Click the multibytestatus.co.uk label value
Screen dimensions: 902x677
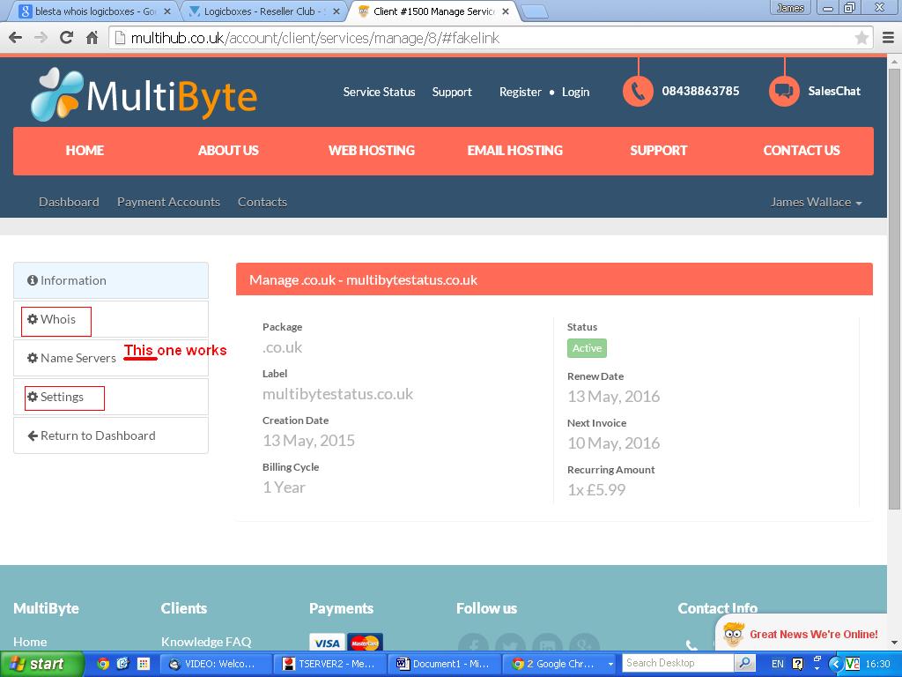(337, 394)
